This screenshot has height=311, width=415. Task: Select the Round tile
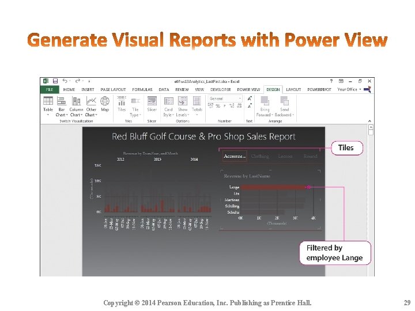pos(310,156)
